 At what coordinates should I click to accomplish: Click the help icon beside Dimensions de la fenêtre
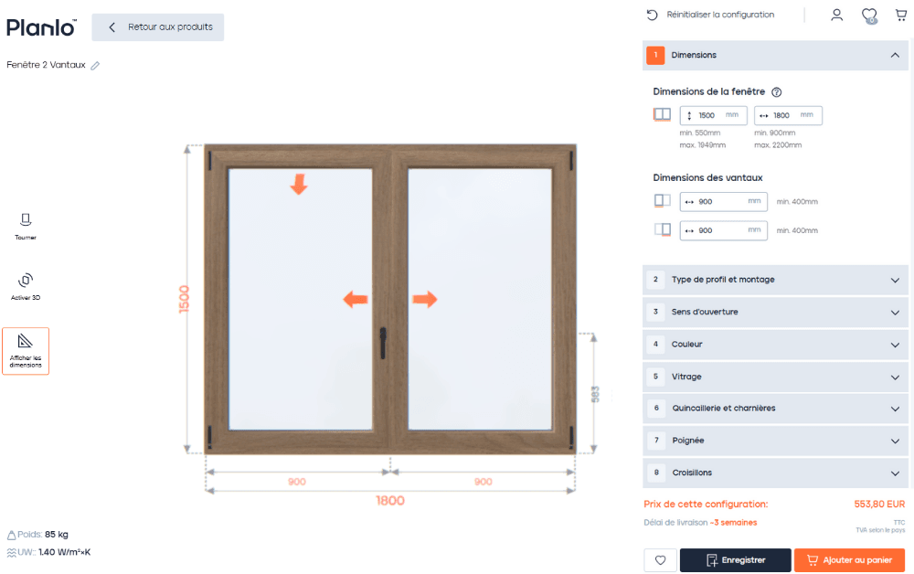(777, 92)
